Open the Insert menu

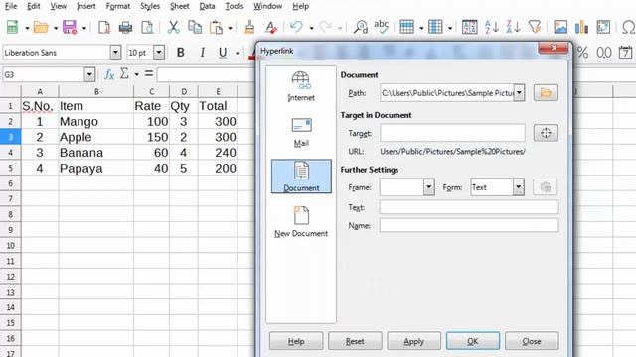(x=86, y=6)
